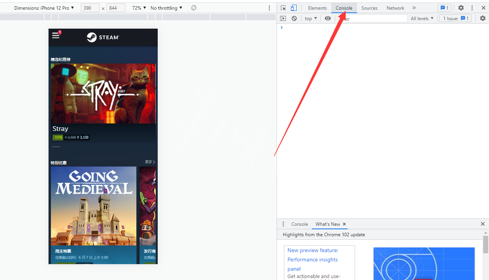Viewport: 489px width, 280px height.
Task: Edit the viewport height field 844
Action: 116,8
